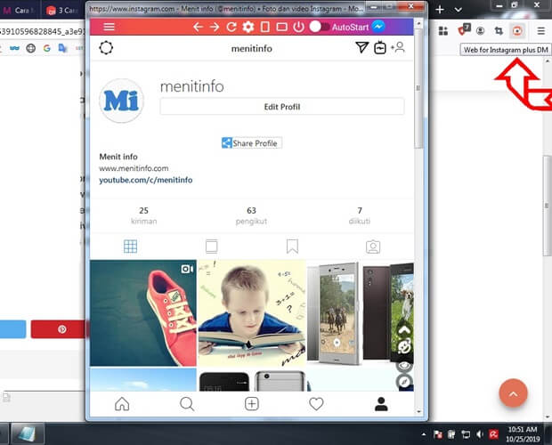Click the Google bookmark icon in browser

coord(47,48)
